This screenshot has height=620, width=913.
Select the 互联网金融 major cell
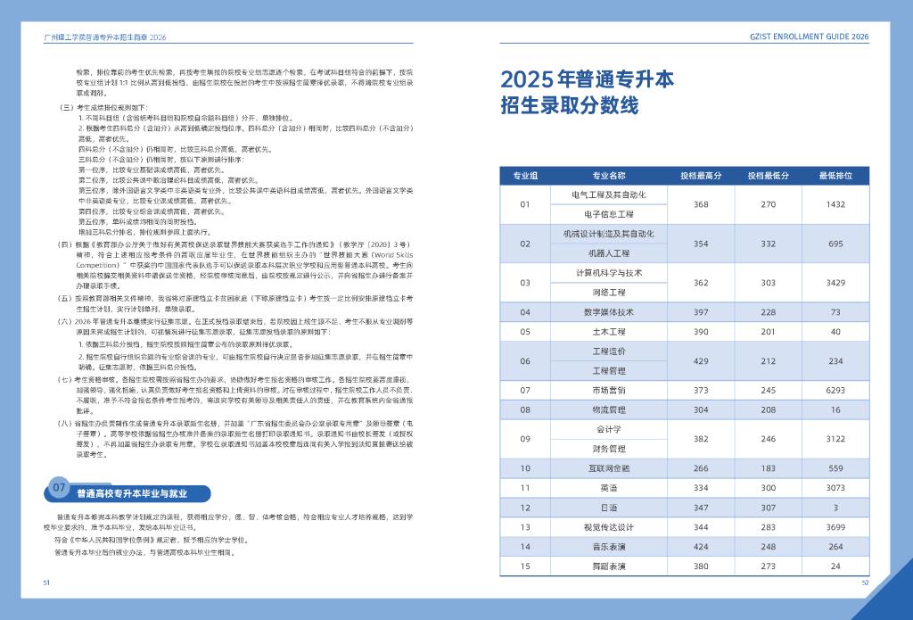(x=608, y=468)
